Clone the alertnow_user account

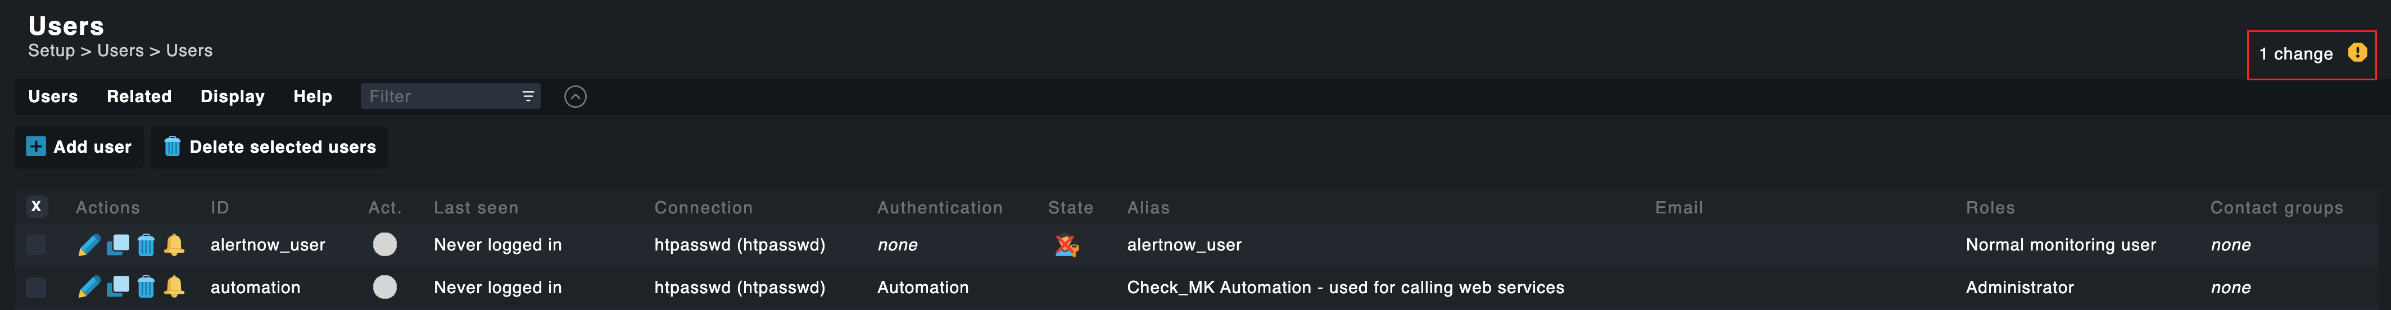pyautogui.click(x=118, y=245)
